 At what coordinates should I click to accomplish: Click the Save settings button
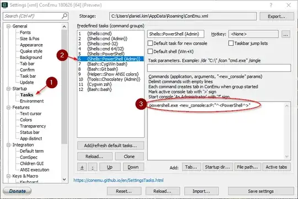click(x=260, y=191)
